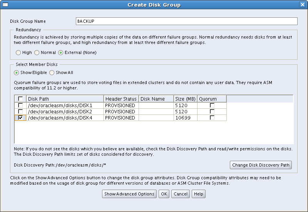This screenshot has width=308, height=212.
Task: Click the Header Status column header
Action: point(121,99)
